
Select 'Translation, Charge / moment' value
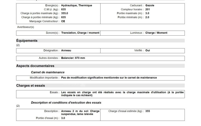(80, 33)
